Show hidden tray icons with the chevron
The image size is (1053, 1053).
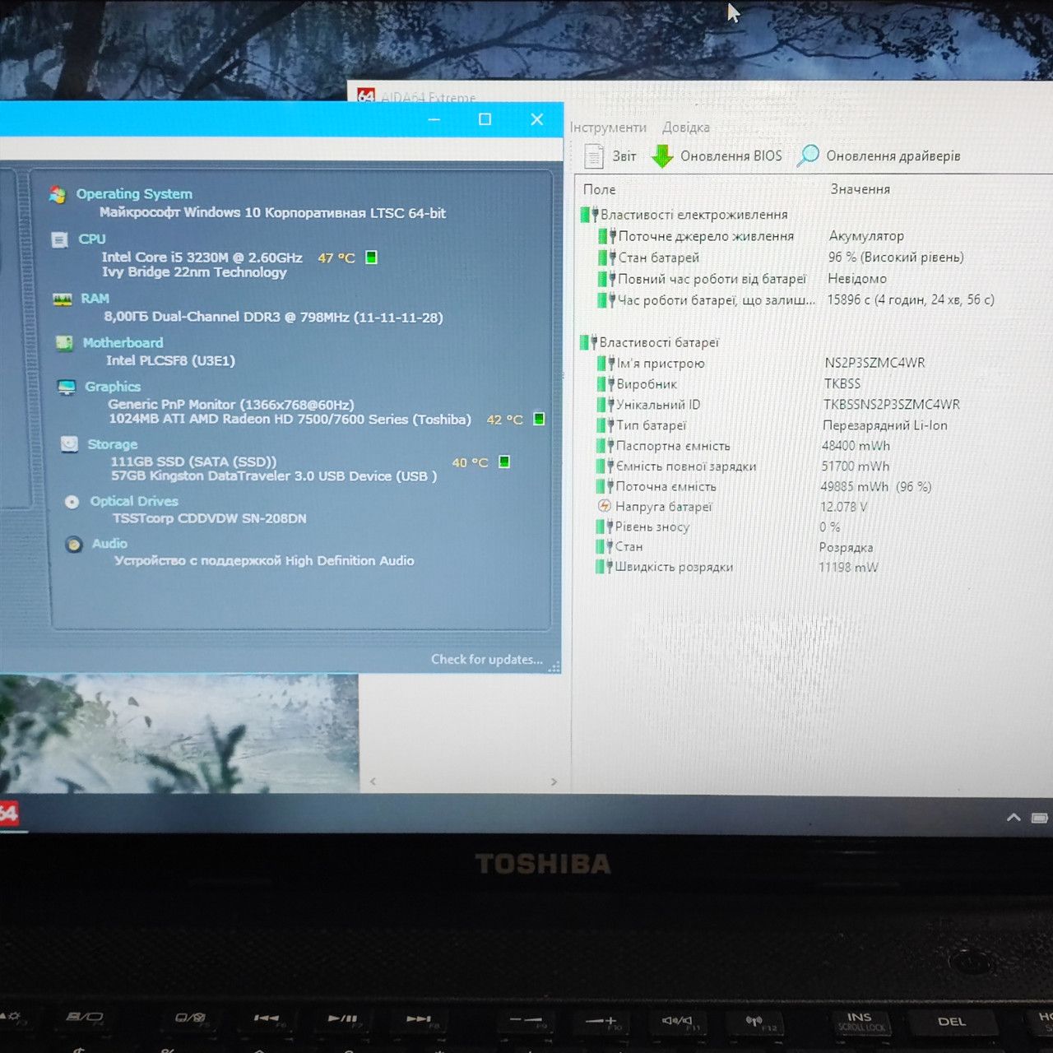pyautogui.click(x=1014, y=817)
